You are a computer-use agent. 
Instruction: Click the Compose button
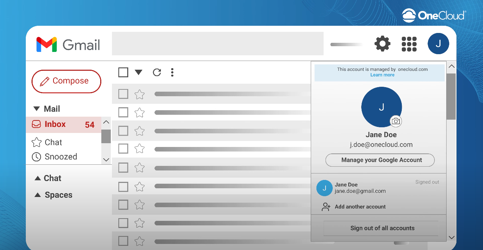tap(66, 81)
